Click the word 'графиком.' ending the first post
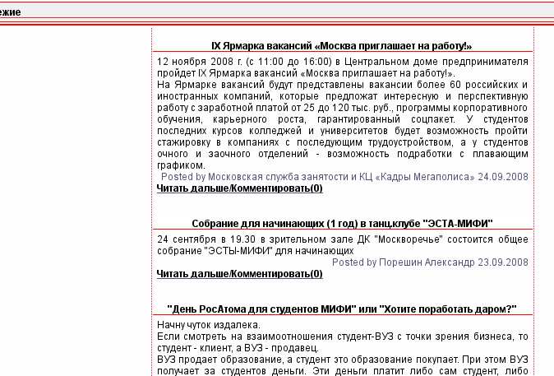This screenshot has width=554, height=376. tap(181, 165)
